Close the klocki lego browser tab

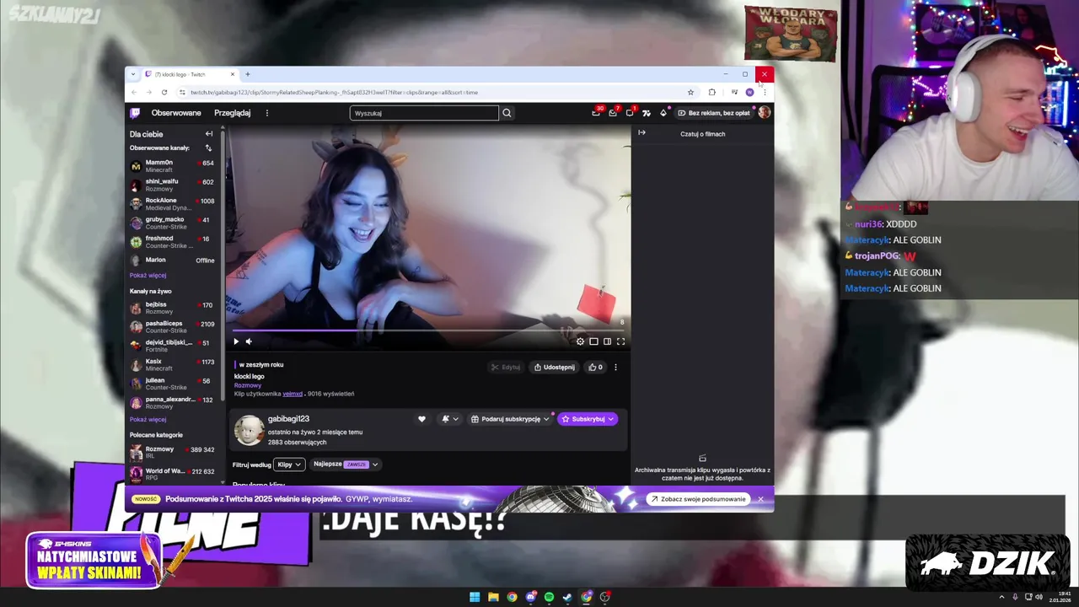pyautogui.click(x=233, y=74)
